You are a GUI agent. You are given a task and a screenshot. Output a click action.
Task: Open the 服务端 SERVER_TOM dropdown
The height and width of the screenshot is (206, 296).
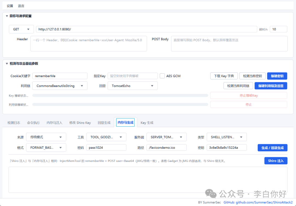pyautogui.click(x=167, y=137)
